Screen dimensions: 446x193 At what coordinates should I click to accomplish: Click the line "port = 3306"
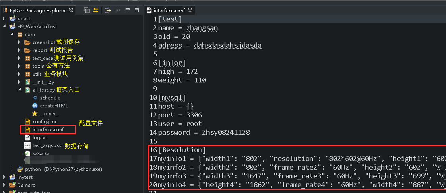point(180,115)
